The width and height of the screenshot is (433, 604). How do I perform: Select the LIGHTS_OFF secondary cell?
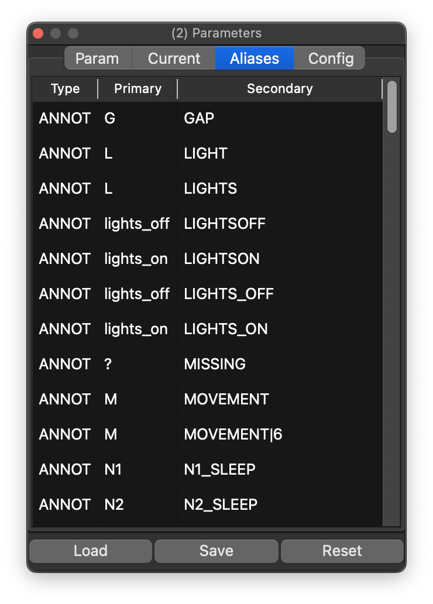pyautogui.click(x=229, y=294)
